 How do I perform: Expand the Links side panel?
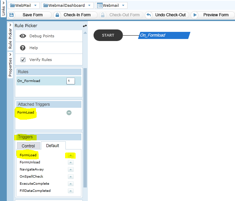(3, 9)
